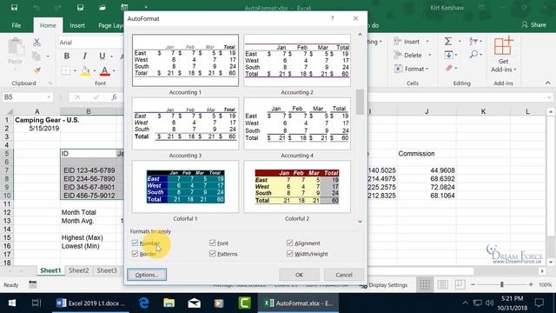556x313 pixels.
Task: Open the Insert ribbon tab
Action: 77,25
